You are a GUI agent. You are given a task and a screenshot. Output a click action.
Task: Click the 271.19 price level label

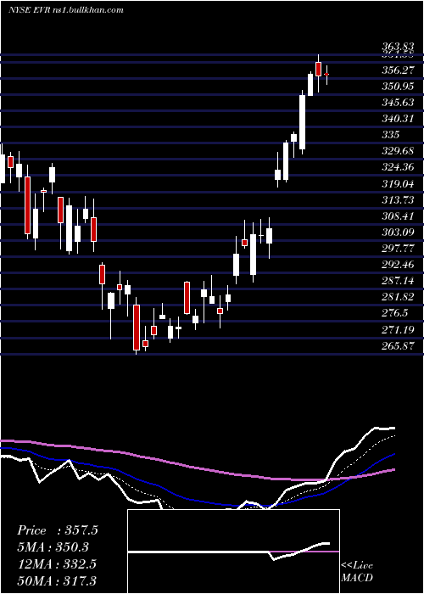pos(398,329)
